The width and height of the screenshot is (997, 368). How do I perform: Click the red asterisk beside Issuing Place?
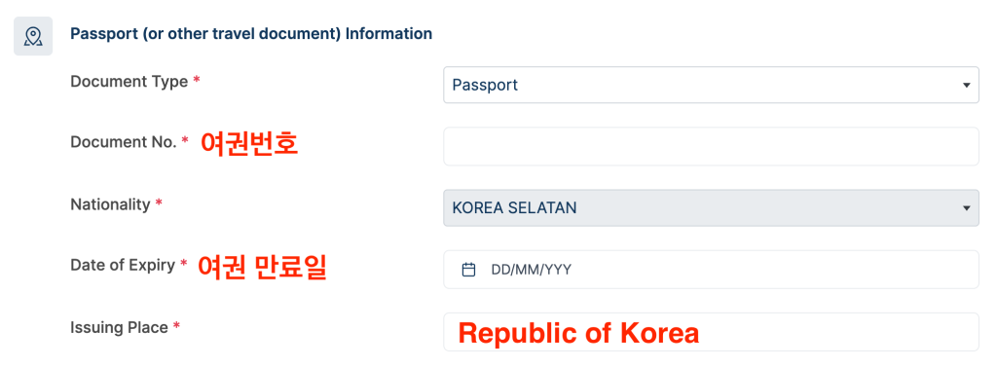click(177, 327)
